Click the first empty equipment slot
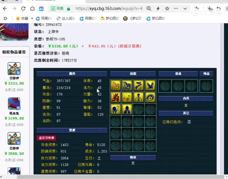This screenshot has width=228, height=179. [x=165, y=86]
